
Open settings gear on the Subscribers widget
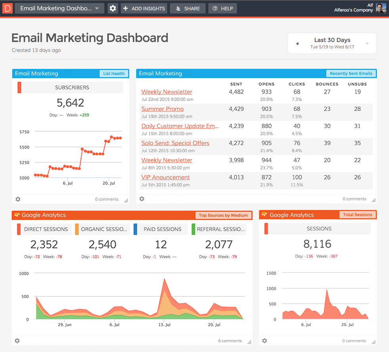click(18, 199)
